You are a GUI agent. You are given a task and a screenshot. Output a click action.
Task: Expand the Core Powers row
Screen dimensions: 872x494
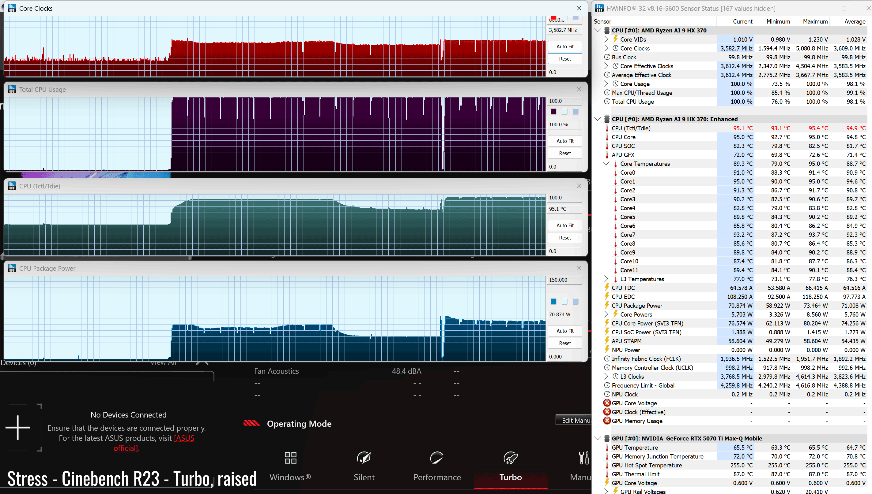606,314
